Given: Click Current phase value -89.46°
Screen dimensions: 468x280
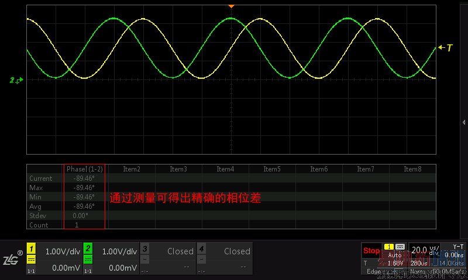Looking at the screenshot, I should click(x=84, y=178).
